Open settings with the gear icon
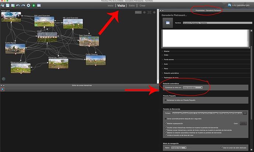Image resolution: width=254 pixels, height=152 pixels. point(28,6)
